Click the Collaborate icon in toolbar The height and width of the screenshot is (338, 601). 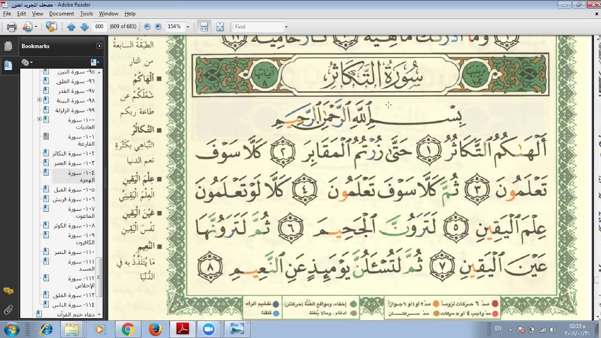pyautogui.click(x=27, y=27)
